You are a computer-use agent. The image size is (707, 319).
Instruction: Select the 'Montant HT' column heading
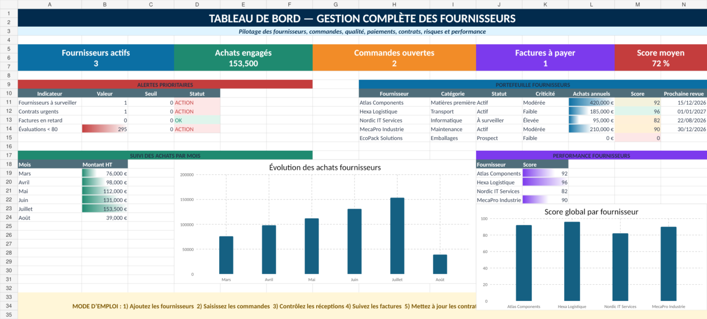coord(105,164)
